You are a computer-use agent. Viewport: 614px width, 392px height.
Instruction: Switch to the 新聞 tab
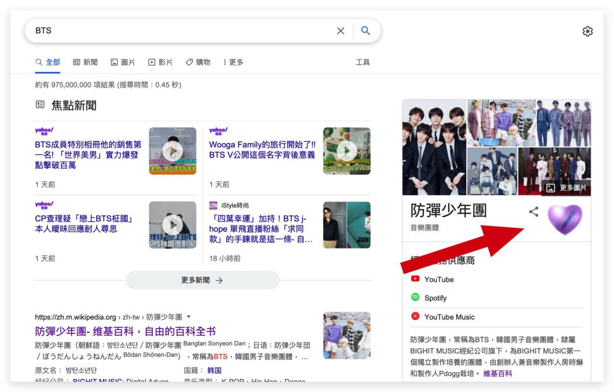coord(85,62)
